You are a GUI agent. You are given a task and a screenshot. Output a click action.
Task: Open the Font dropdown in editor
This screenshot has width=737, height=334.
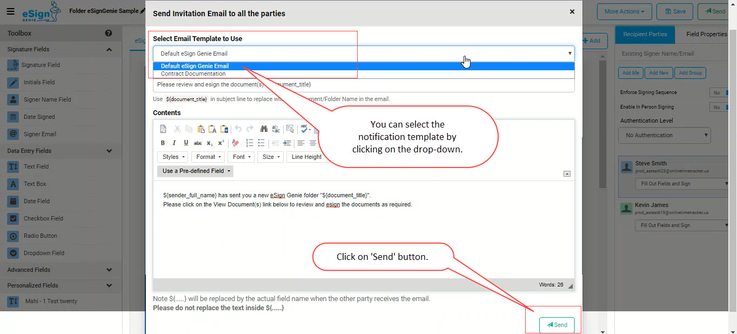(242, 157)
